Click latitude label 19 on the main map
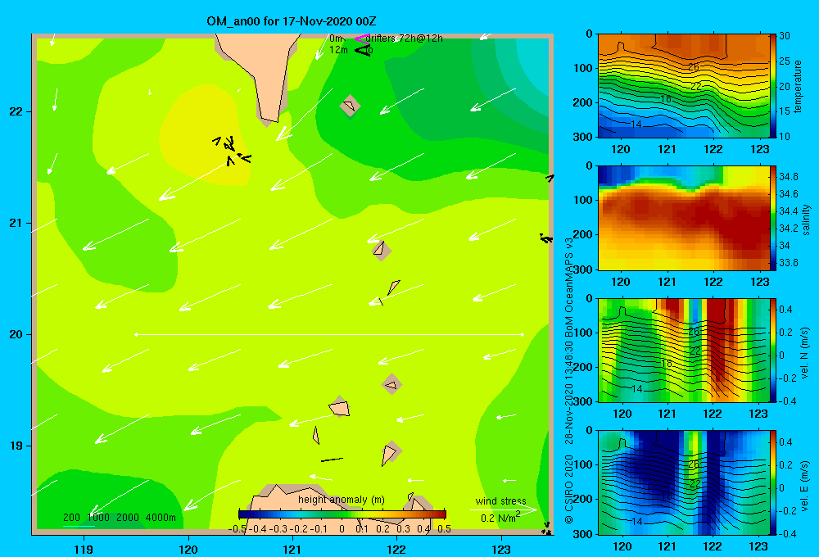This screenshot has height=557, width=819. pos(16,446)
